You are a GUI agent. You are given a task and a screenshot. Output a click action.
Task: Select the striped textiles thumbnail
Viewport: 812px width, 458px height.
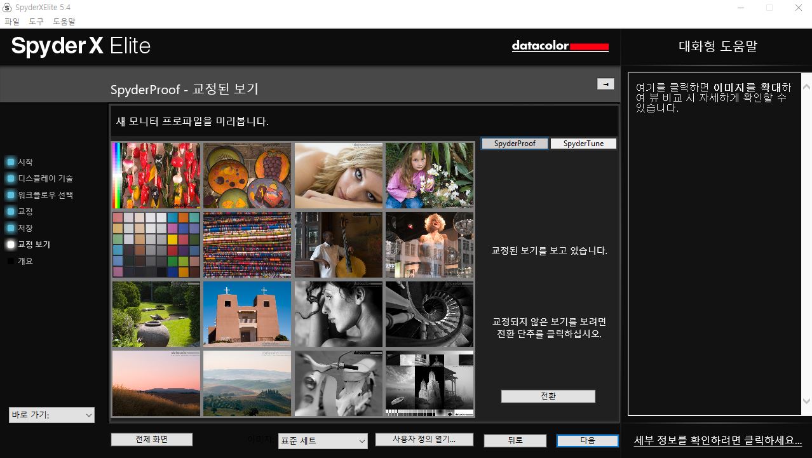[x=247, y=245]
